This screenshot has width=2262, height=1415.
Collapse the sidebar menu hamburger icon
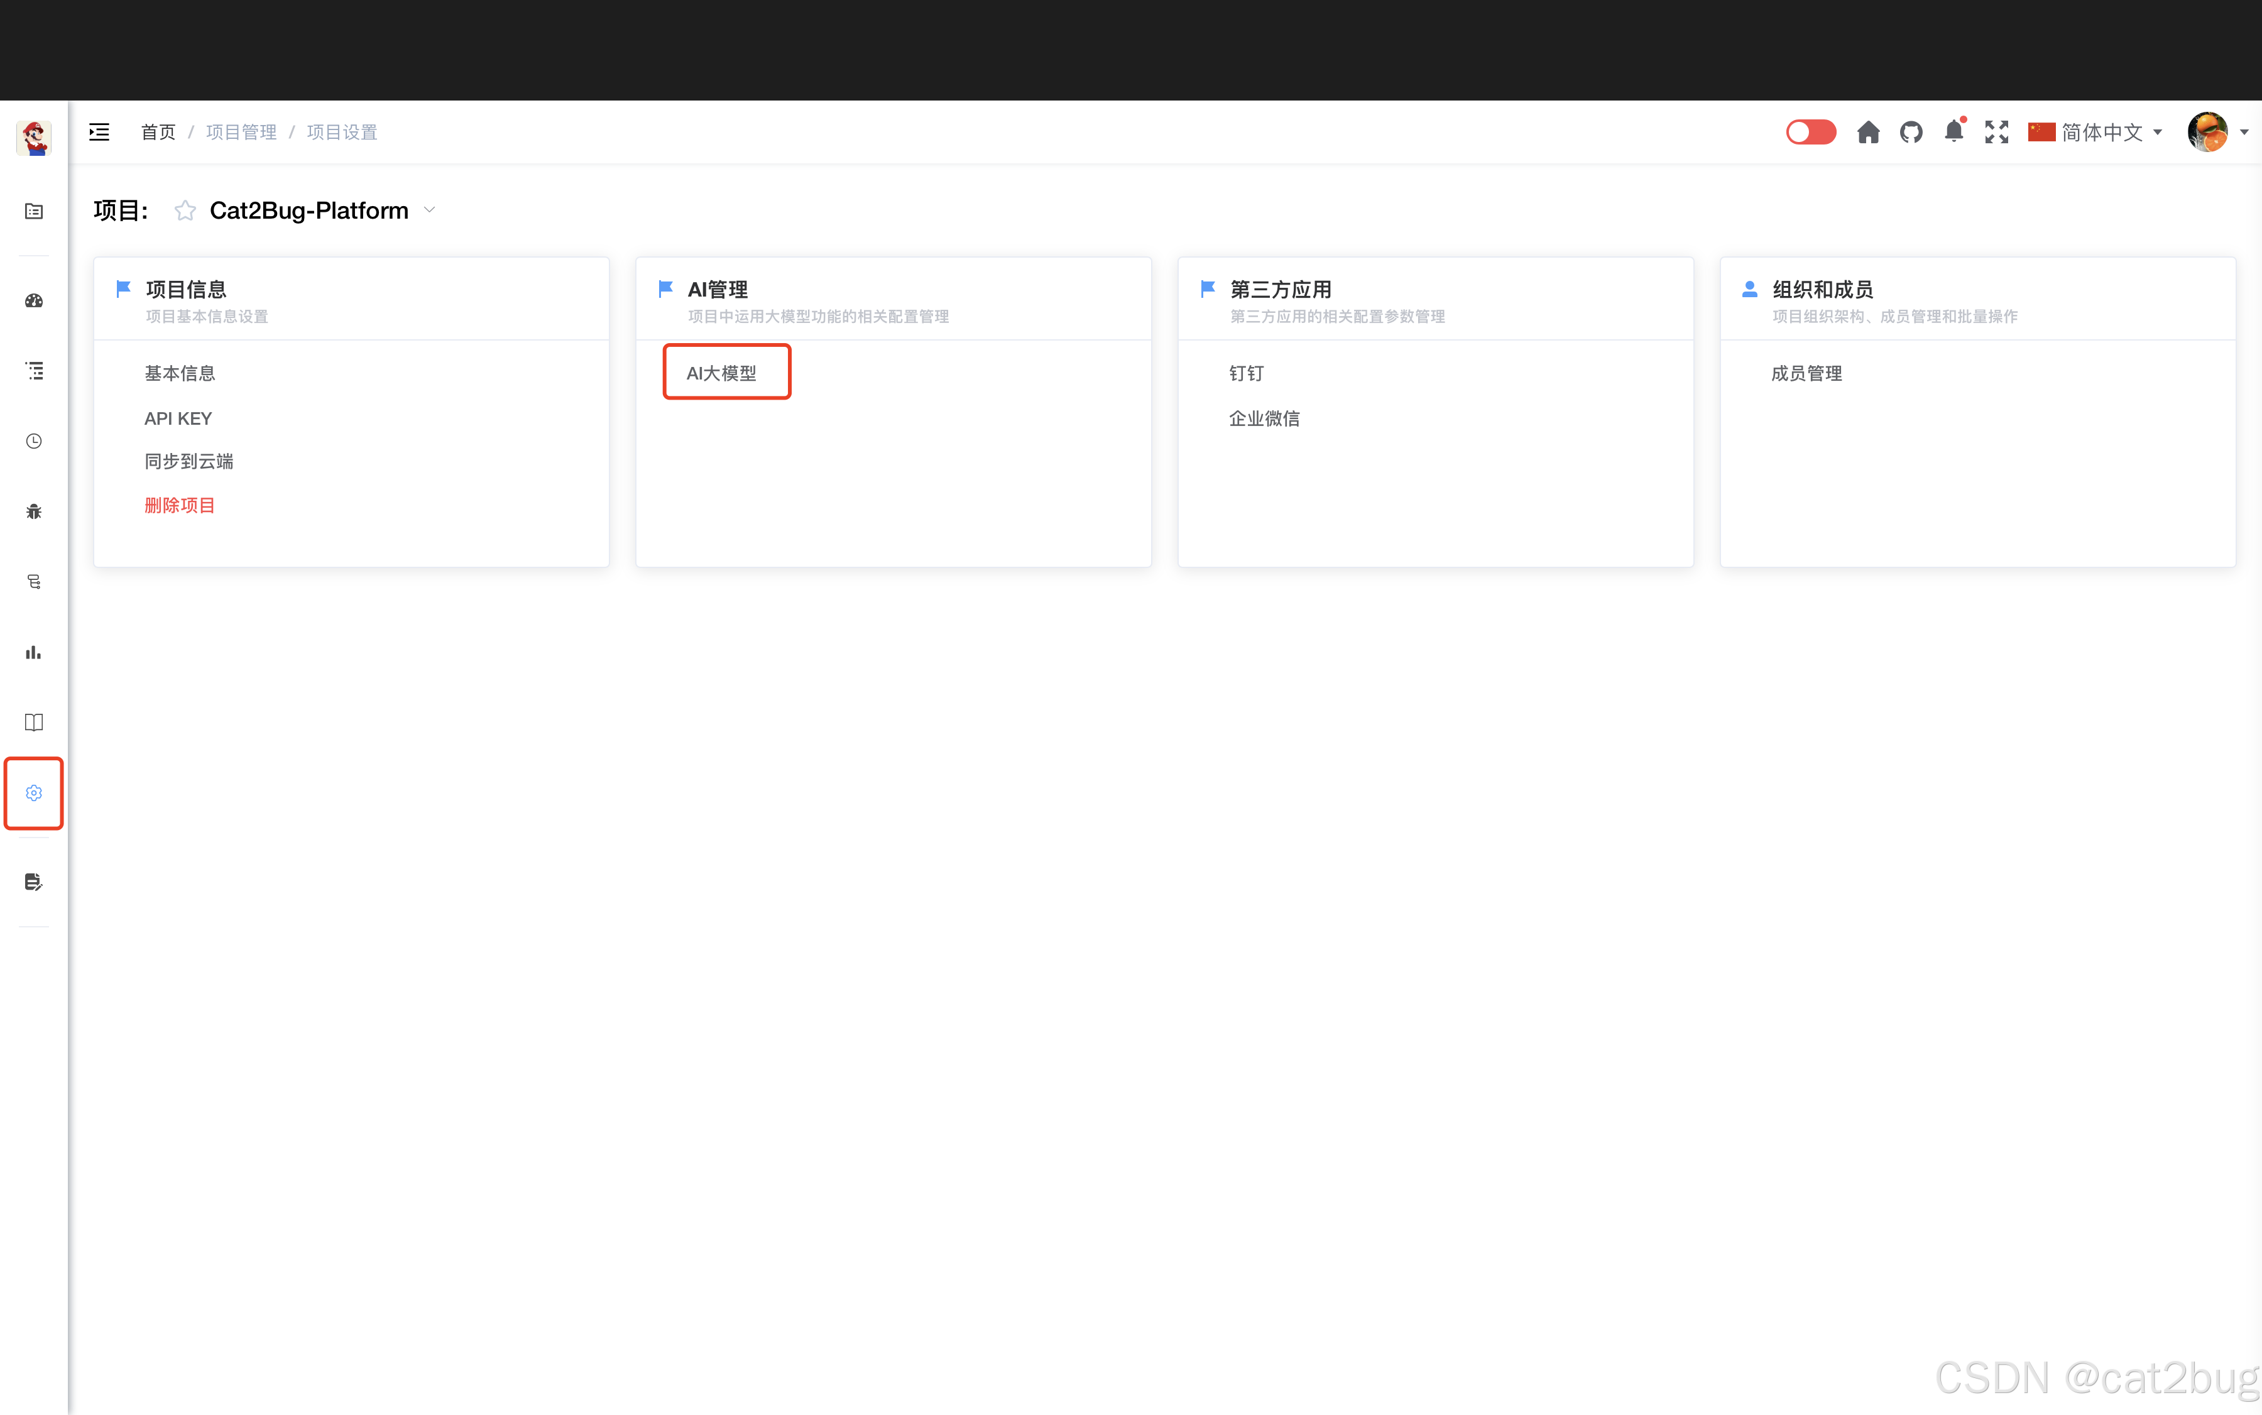[99, 132]
